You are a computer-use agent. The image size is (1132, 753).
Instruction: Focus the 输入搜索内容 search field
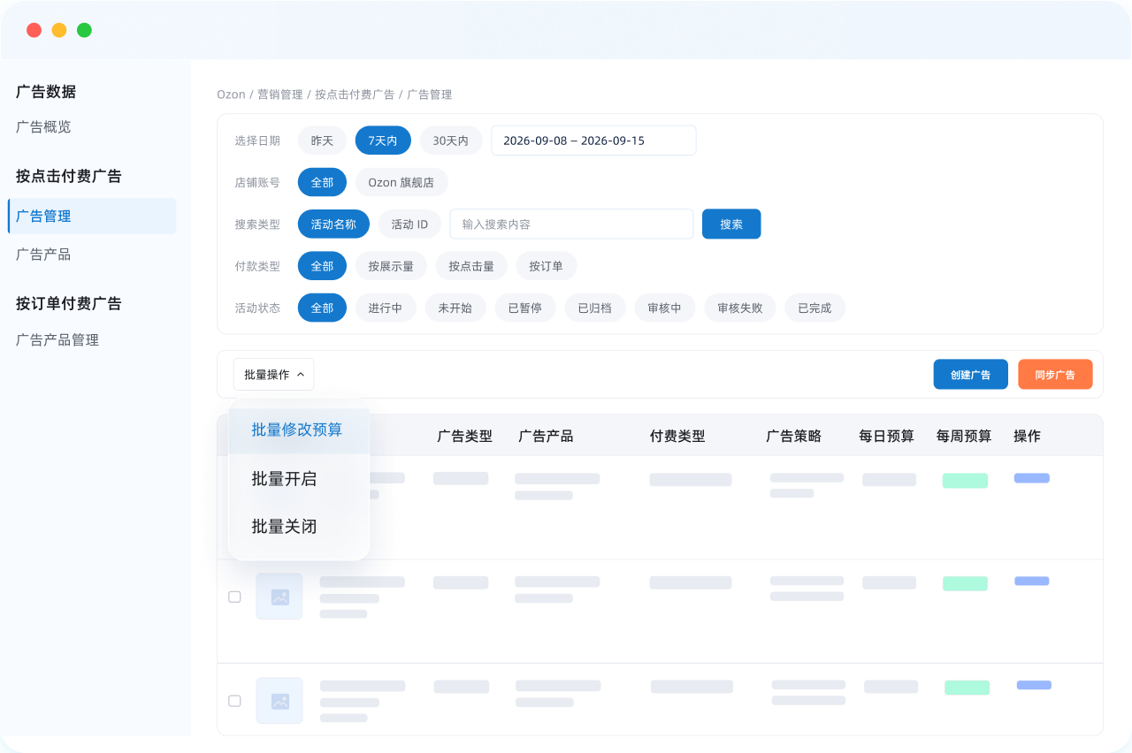(x=571, y=224)
